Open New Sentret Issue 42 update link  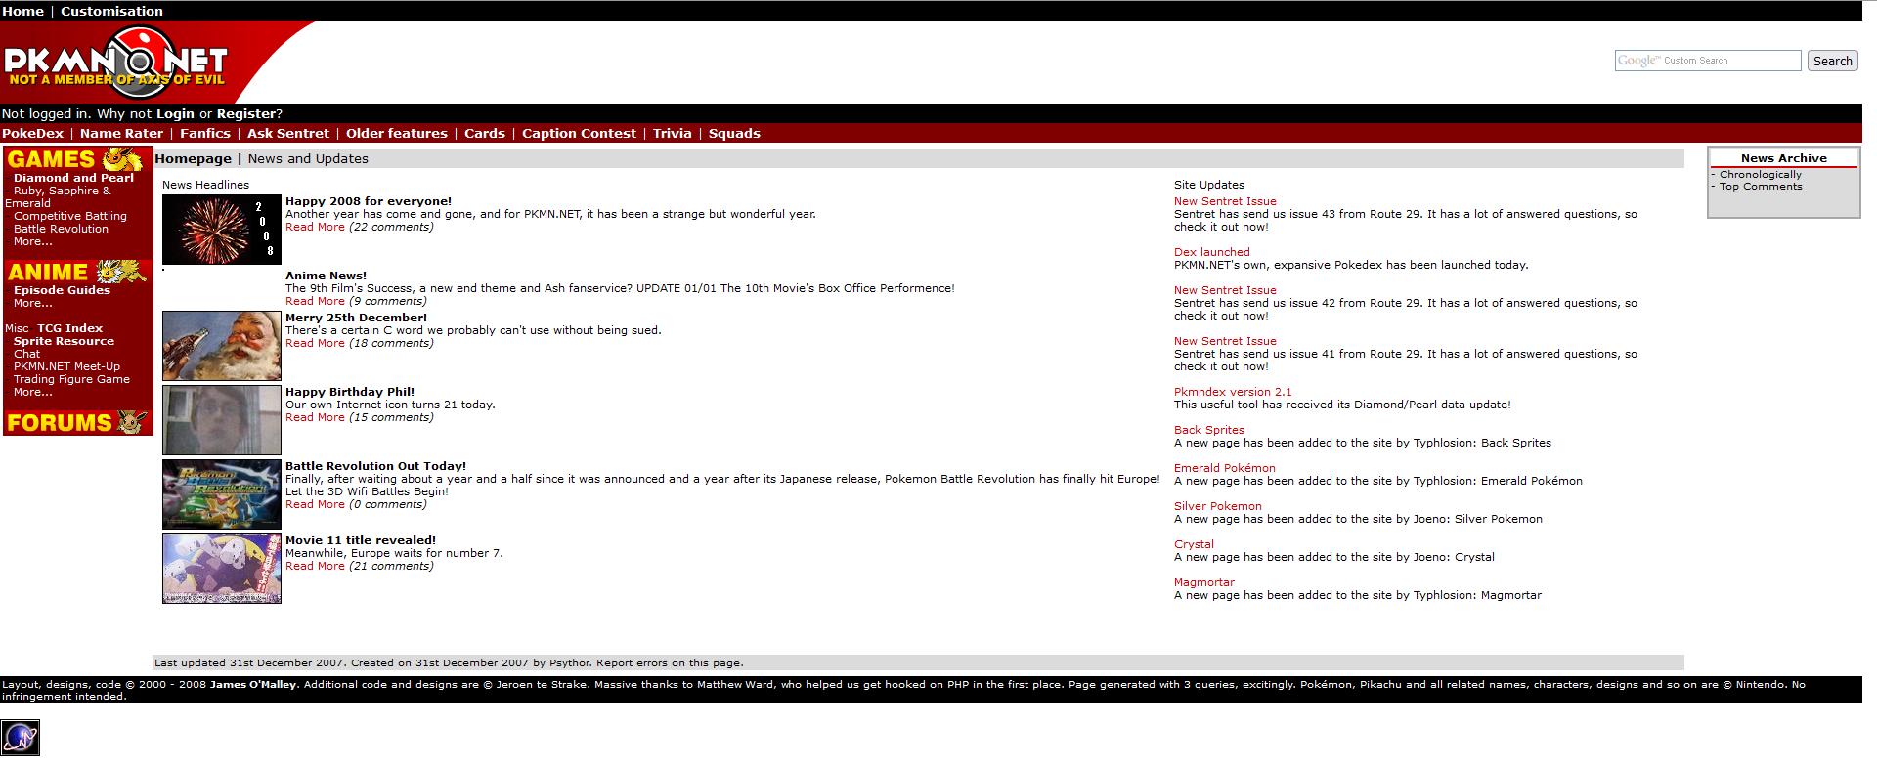[1225, 290]
